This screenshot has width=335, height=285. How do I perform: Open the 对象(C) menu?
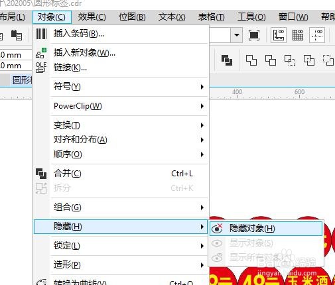click(x=52, y=17)
